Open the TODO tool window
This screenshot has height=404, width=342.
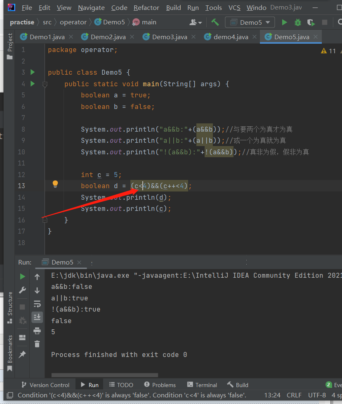point(121,385)
